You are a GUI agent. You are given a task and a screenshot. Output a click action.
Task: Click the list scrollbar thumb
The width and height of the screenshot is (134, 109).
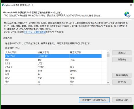(108, 55)
